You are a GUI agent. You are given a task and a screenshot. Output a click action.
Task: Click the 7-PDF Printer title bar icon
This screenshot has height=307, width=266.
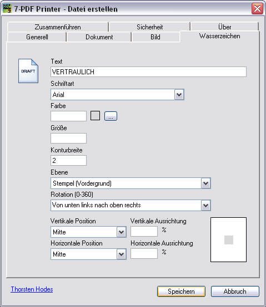[7, 9]
